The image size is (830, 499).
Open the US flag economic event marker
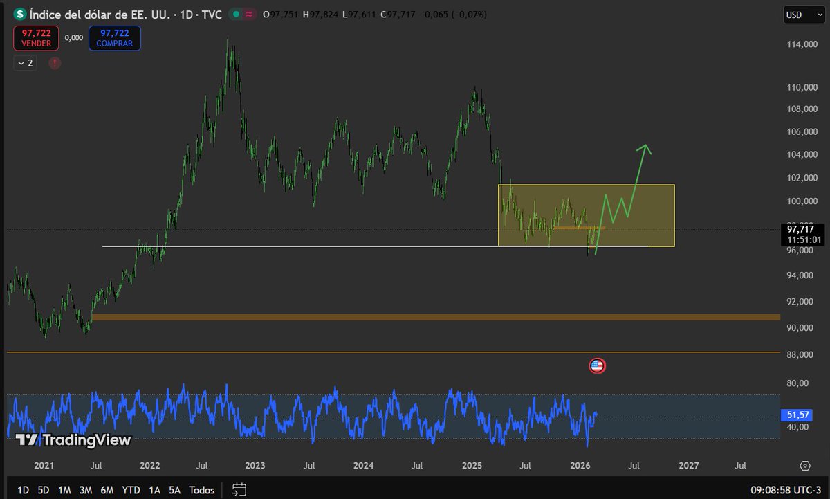[597, 365]
